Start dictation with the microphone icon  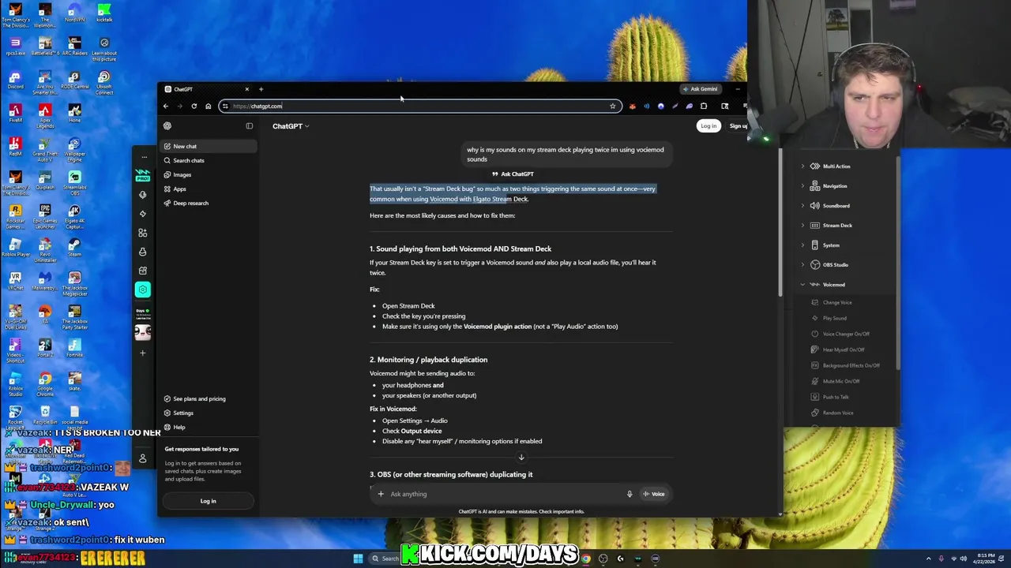pos(630,494)
